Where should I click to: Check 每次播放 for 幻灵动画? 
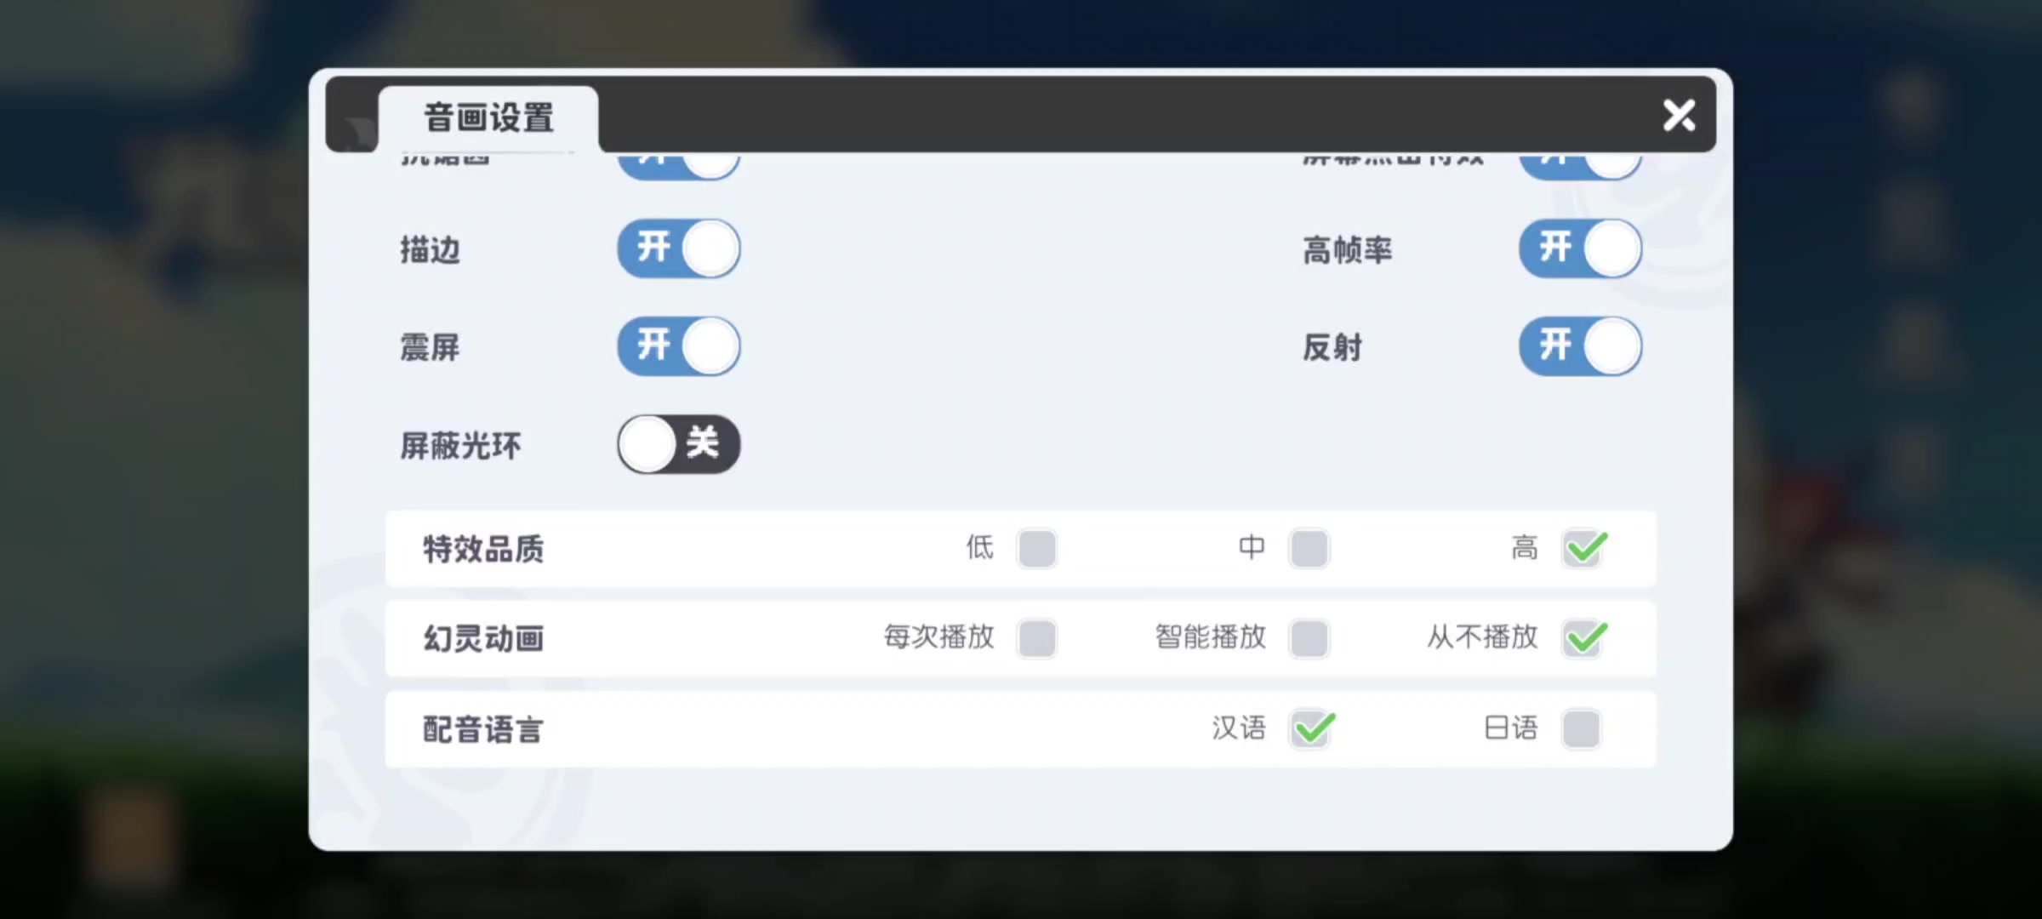point(1037,638)
